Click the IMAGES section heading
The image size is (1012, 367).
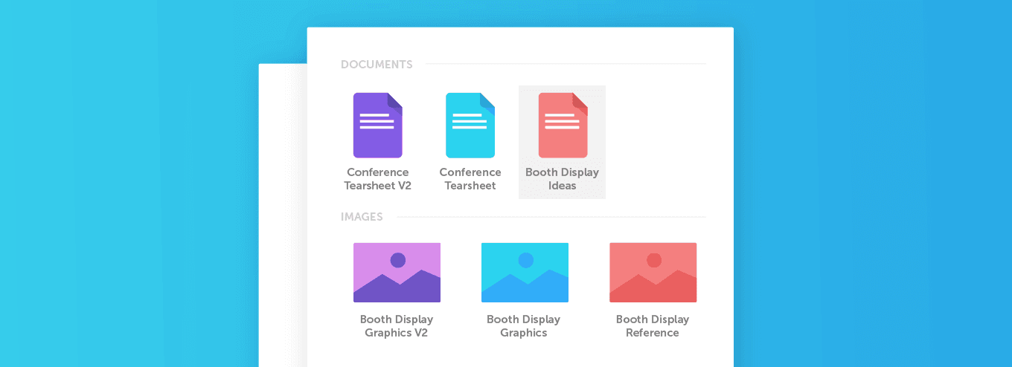click(x=362, y=217)
